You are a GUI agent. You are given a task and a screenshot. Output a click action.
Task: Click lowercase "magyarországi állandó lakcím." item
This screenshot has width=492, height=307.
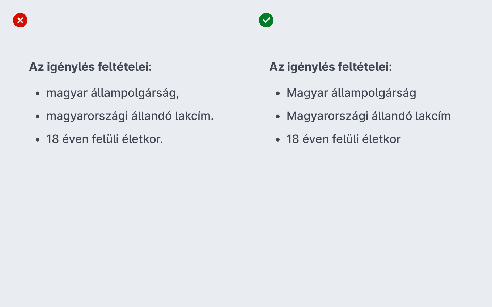pyautogui.click(x=130, y=116)
